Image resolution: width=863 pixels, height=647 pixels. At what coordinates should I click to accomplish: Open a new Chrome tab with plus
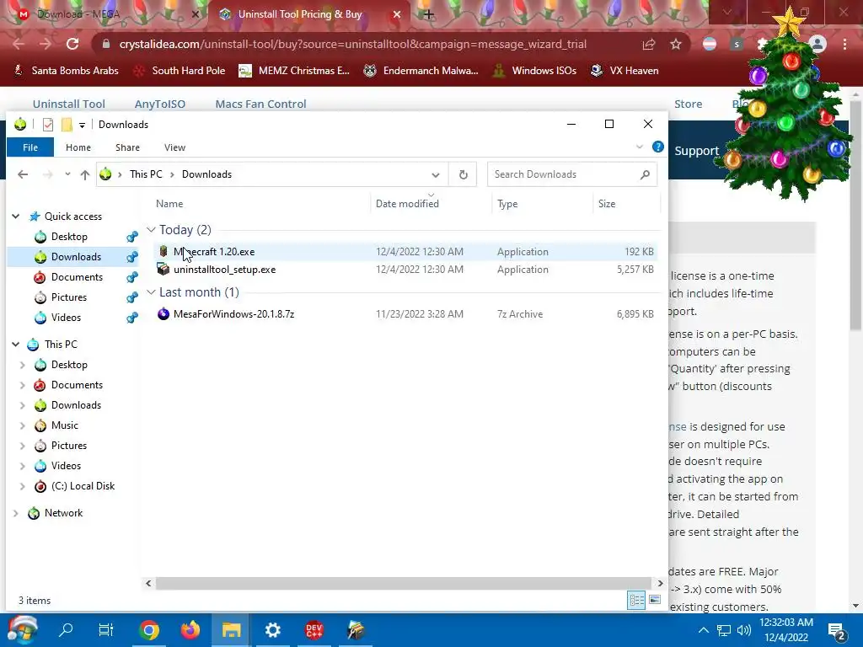[429, 14]
